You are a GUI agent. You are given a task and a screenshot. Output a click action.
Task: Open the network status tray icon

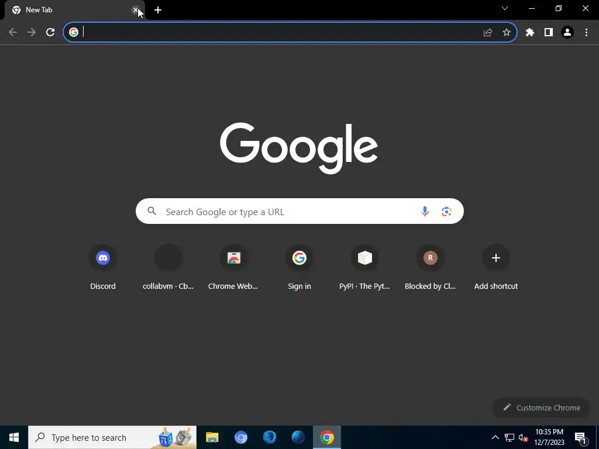(x=510, y=437)
